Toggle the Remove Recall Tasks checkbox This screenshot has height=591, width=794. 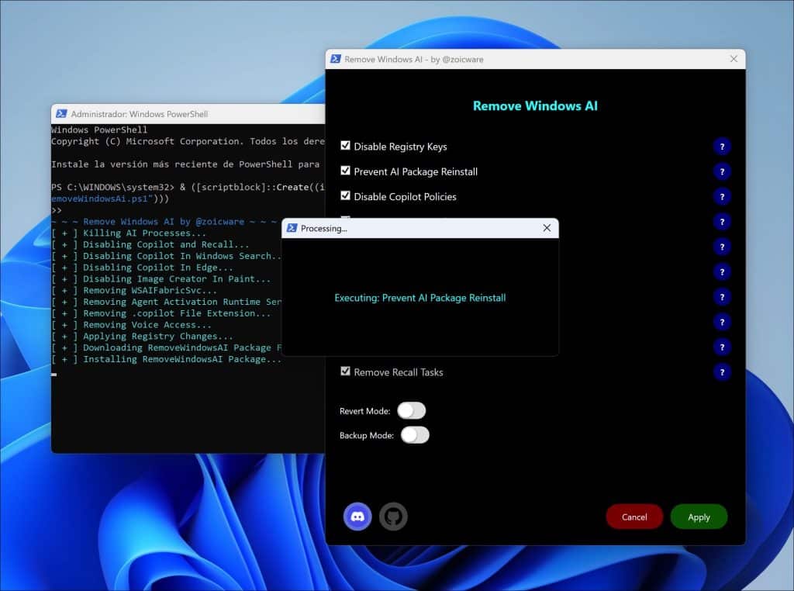pyautogui.click(x=346, y=372)
